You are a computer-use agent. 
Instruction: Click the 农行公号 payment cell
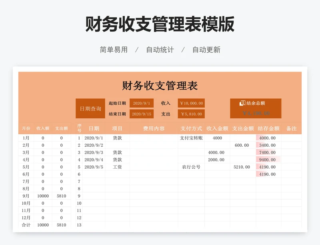point(191,167)
